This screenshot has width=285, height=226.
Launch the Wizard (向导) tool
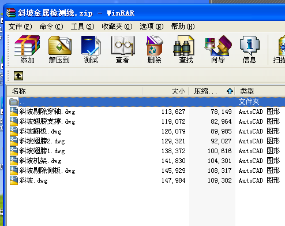217,49
